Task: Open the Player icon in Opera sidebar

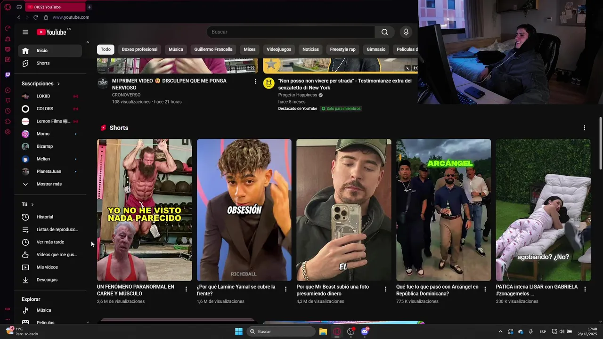Action: (x=8, y=90)
